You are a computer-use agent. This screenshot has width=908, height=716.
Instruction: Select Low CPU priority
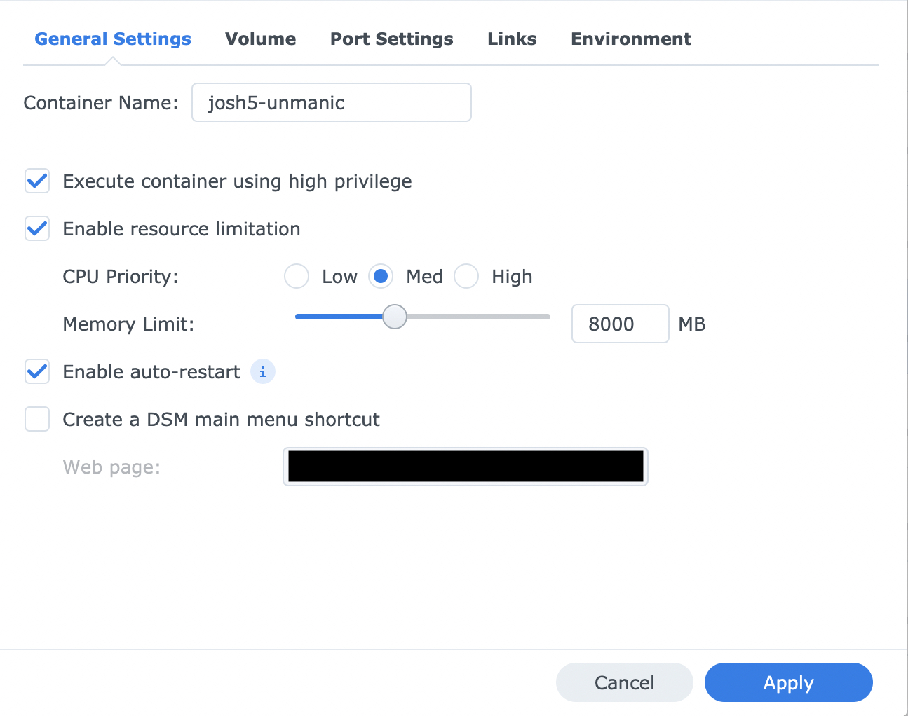click(x=297, y=277)
